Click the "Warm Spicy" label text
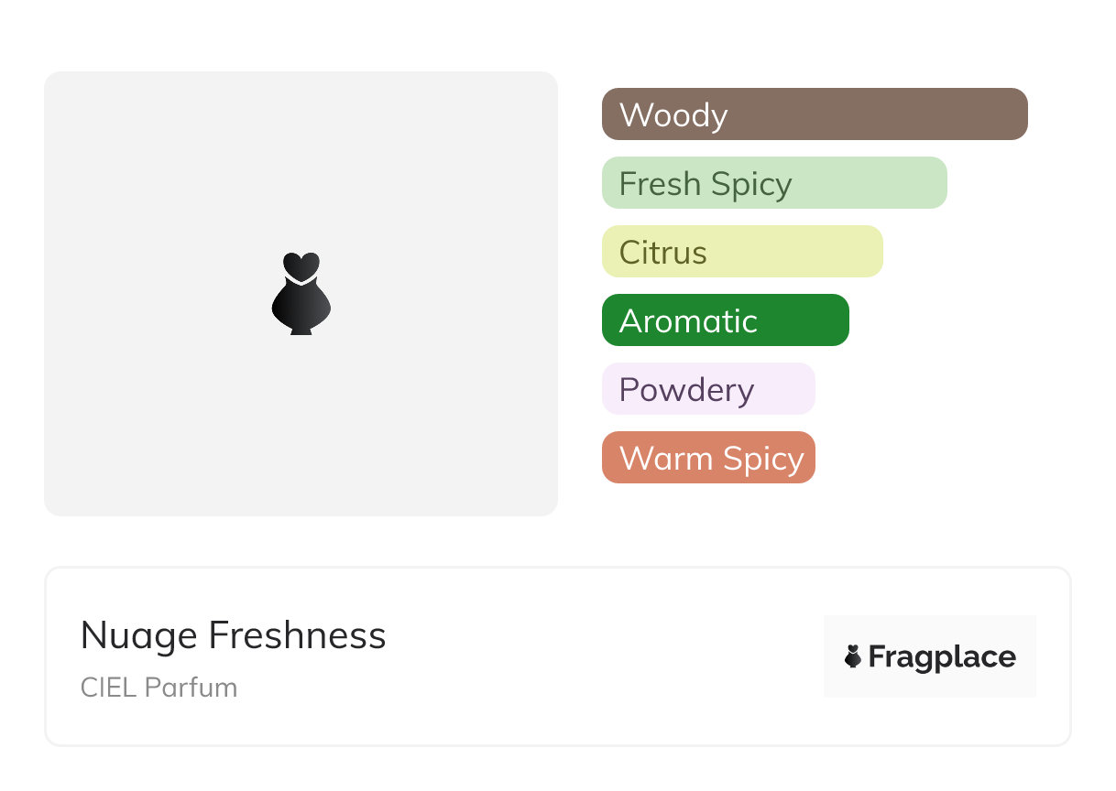This screenshot has height=791, width=1116. 712,459
